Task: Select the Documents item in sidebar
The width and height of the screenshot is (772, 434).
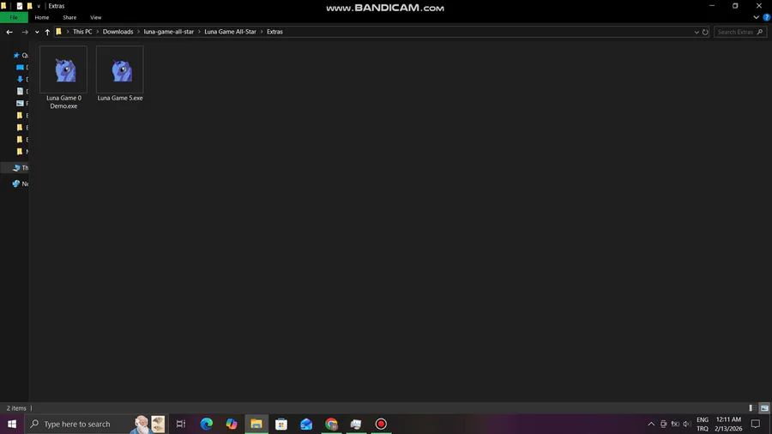Action: [21, 91]
